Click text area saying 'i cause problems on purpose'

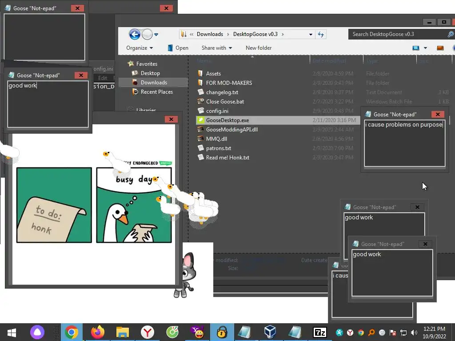[x=404, y=143]
